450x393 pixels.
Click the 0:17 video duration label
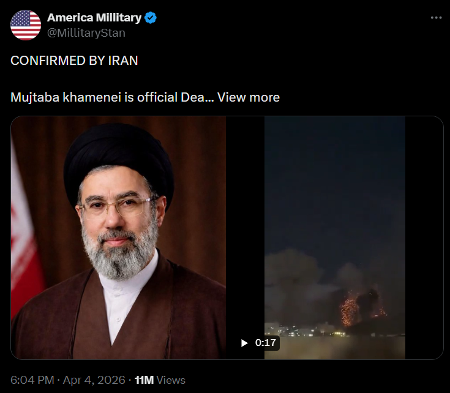(266, 343)
